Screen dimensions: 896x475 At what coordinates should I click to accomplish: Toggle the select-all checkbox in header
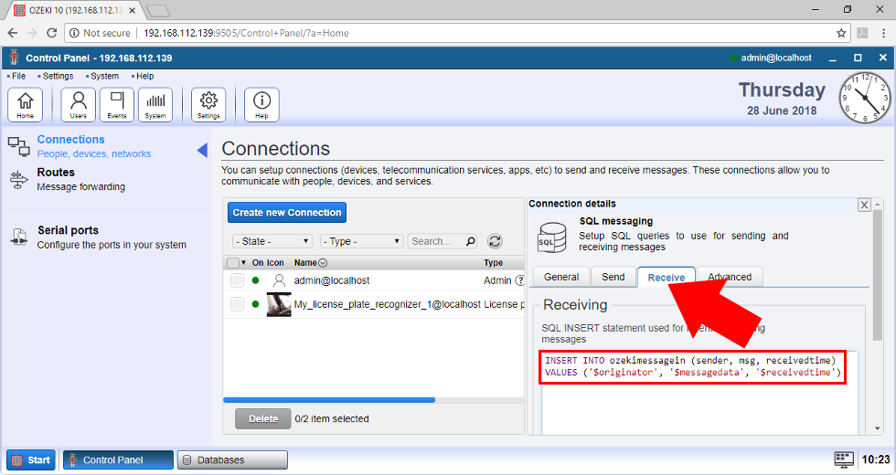point(232,263)
